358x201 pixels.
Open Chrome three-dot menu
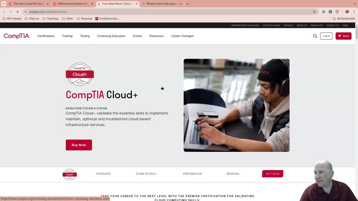[354, 12]
